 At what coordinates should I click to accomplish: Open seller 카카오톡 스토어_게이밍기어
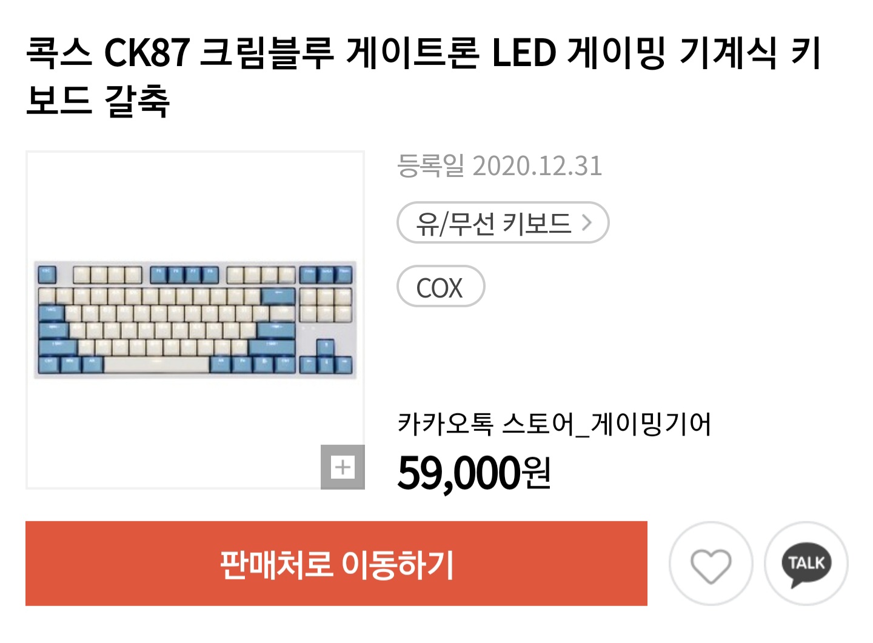[x=554, y=424]
